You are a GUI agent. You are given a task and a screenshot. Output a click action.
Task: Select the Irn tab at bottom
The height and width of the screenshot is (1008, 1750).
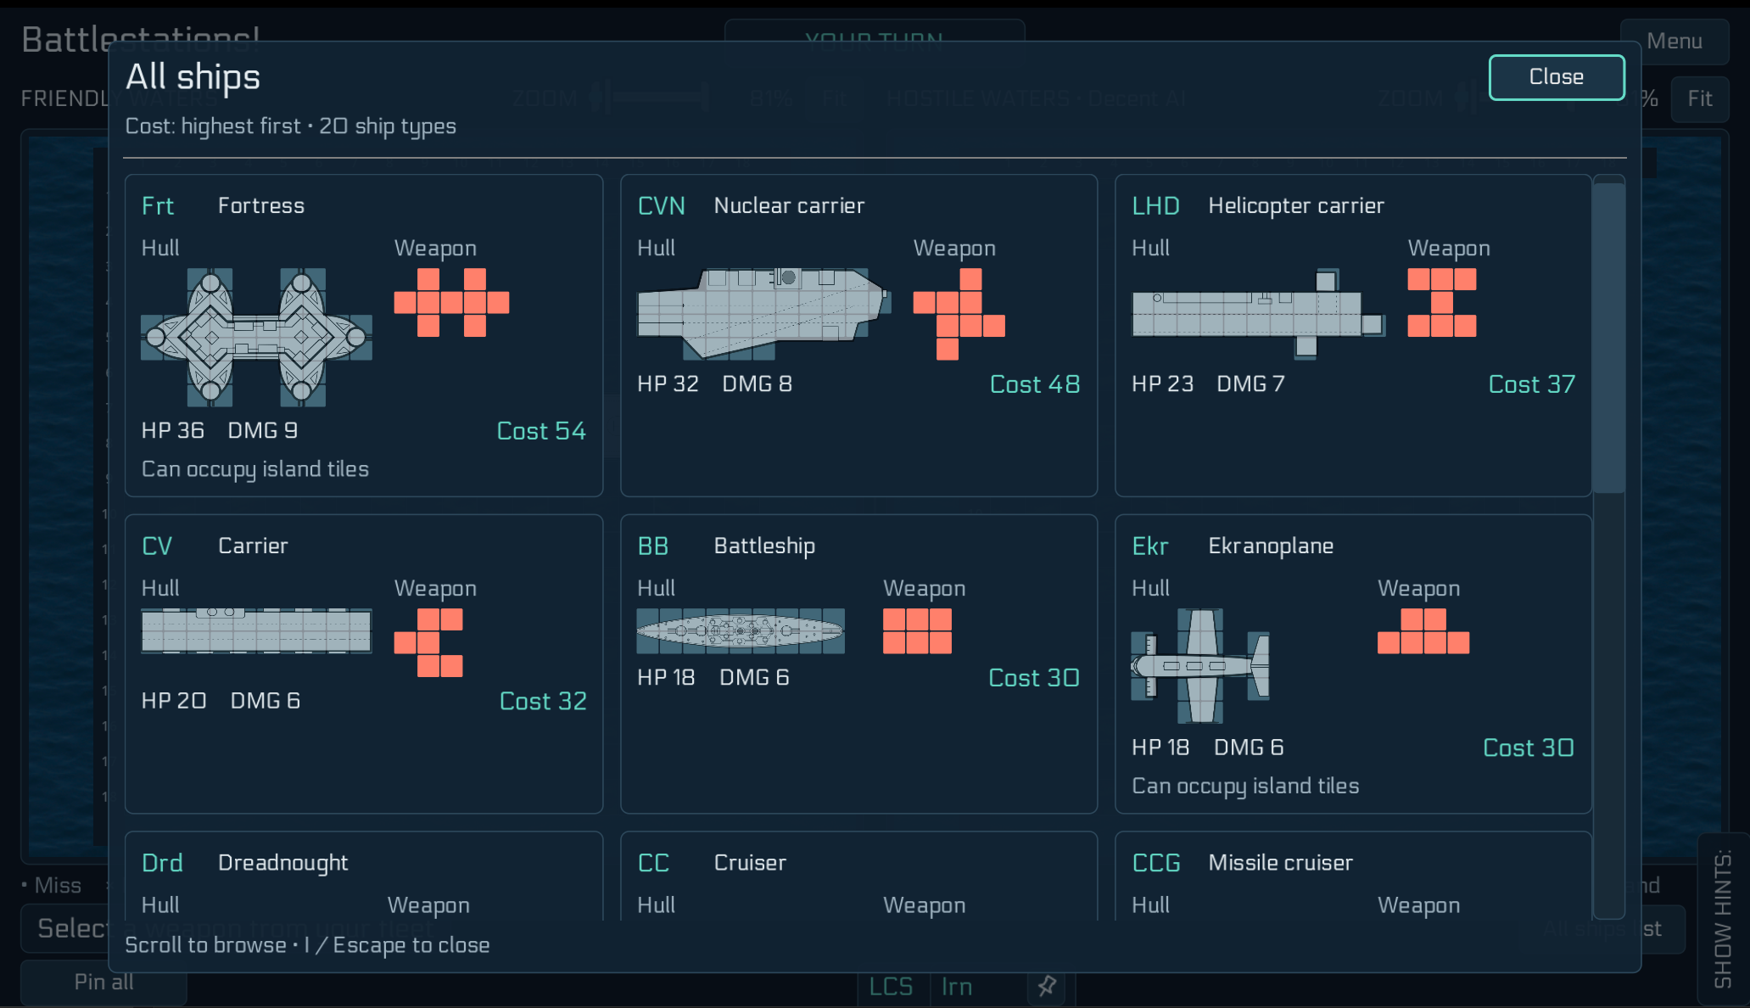(957, 987)
